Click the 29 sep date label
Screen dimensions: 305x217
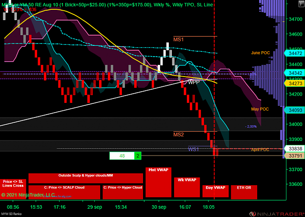point(95,207)
